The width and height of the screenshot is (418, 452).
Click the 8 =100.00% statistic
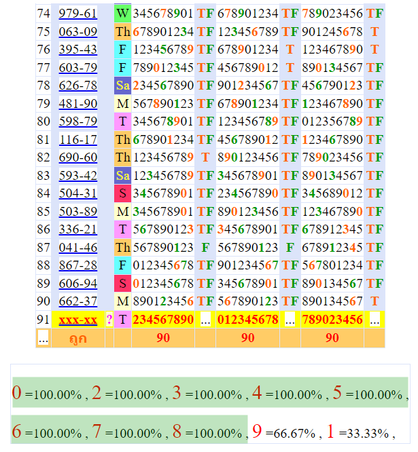click(x=207, y=432)
